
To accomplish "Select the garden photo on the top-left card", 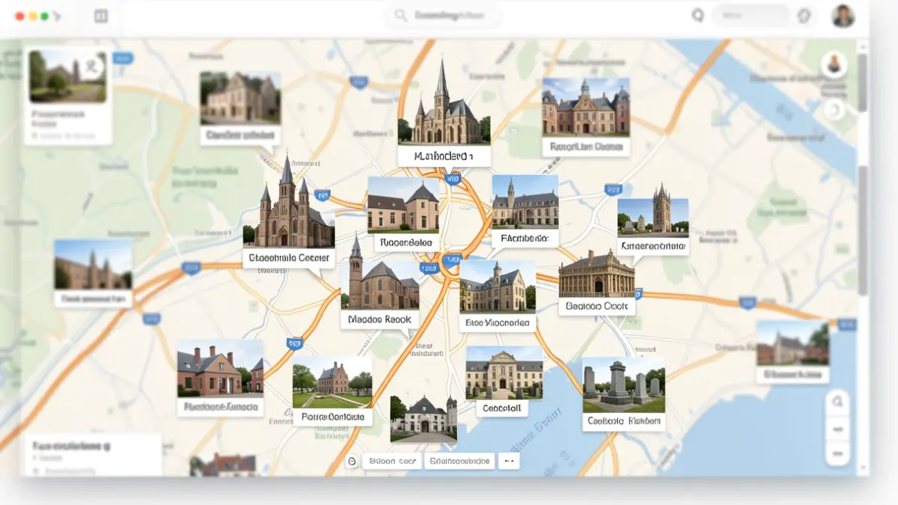I will [x=67, y=76].
